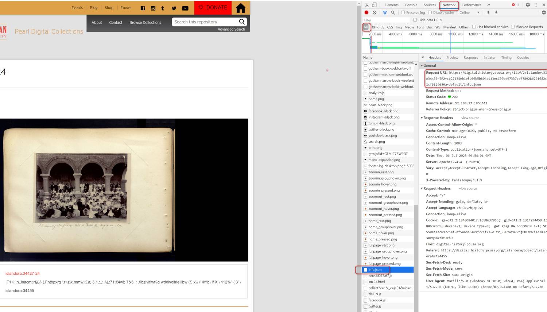This screenshot has height=312, width=547.
Task: Show more DevTools tabs via chevron
Action: click(489, 5)
